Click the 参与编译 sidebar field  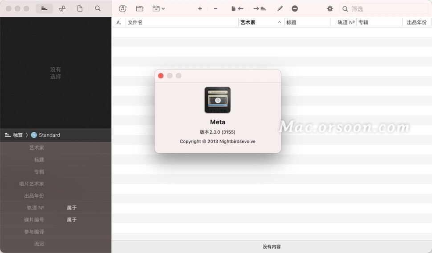pos(56,232)
